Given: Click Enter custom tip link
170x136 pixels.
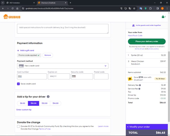Looking at the screenshot, I should click(x=24, y=110).
